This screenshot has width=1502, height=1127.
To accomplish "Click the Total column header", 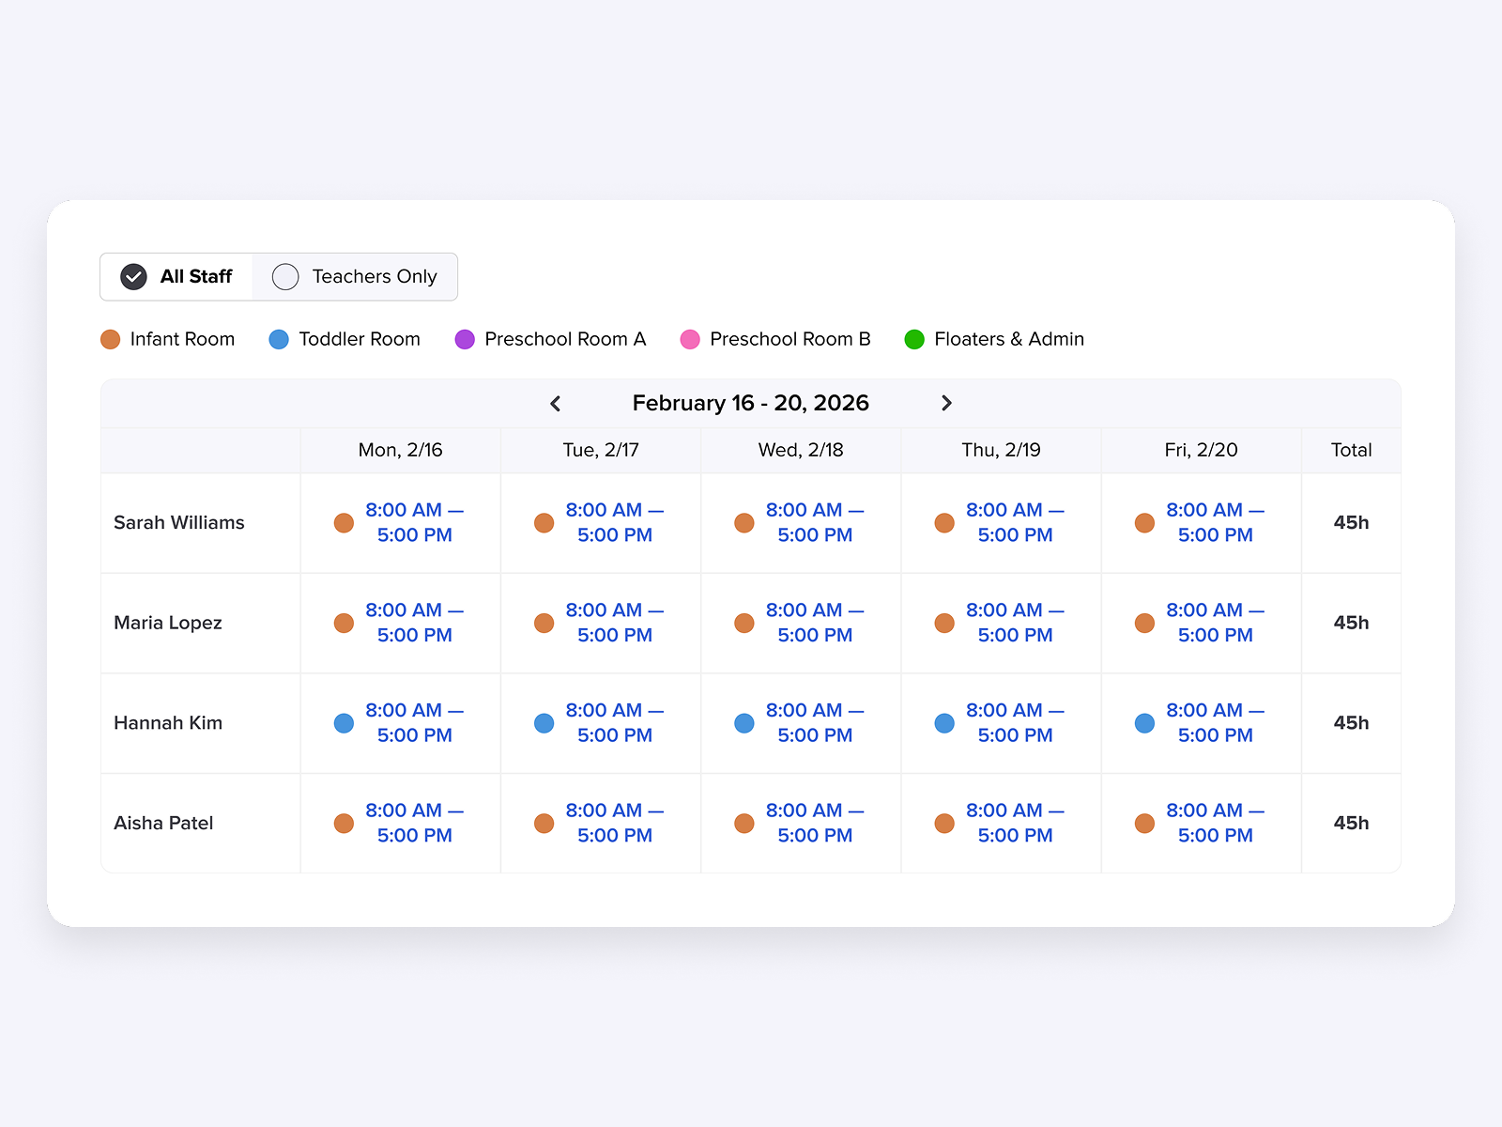I will [1352, 450].
